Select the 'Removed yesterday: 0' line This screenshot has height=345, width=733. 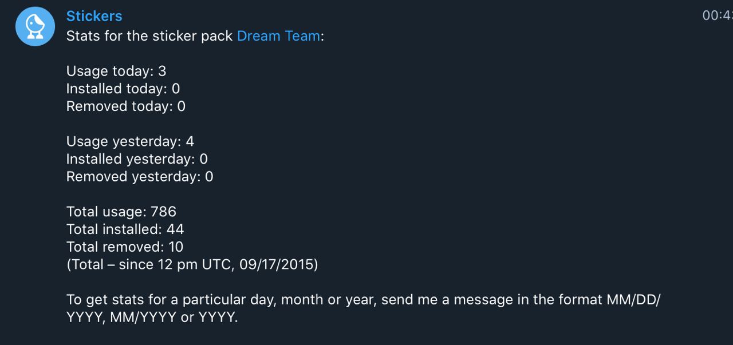point(140,177)
